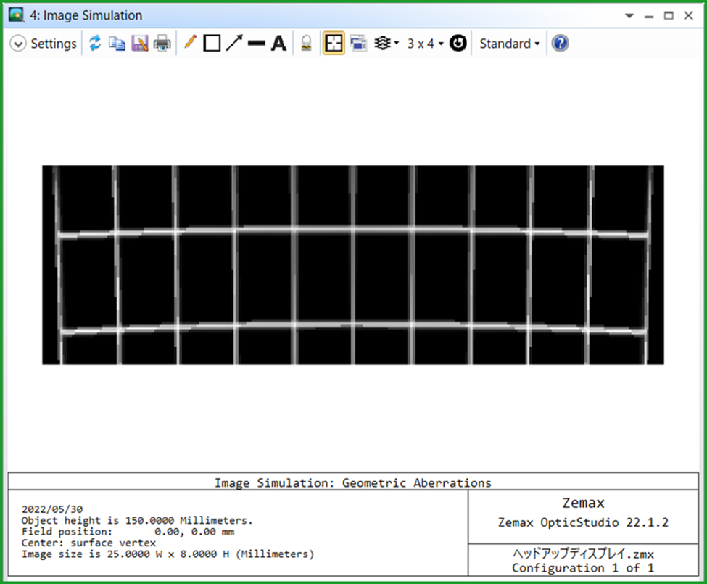This screenshot has width=707, height=584.
Task: Select the text annotation tool
Action: pos(278,43)
